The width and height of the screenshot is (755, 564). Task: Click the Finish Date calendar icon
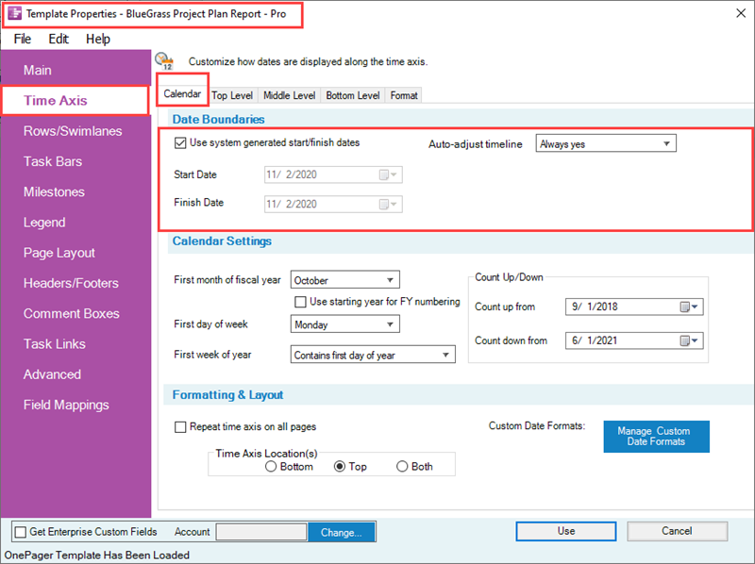click(x=388, y=205)
